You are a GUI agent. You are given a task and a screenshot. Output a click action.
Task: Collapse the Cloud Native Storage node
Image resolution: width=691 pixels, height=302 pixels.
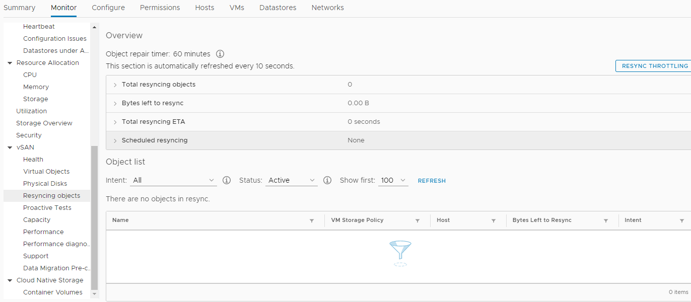pyautogui.click(x=10, y=280)
